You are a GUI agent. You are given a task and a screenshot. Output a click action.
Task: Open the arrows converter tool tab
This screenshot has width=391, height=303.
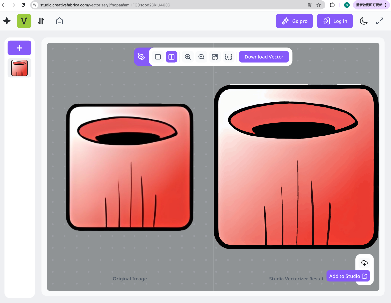(x=41, y=21)
